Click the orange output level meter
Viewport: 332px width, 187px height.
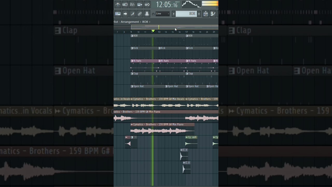point(210,3)
